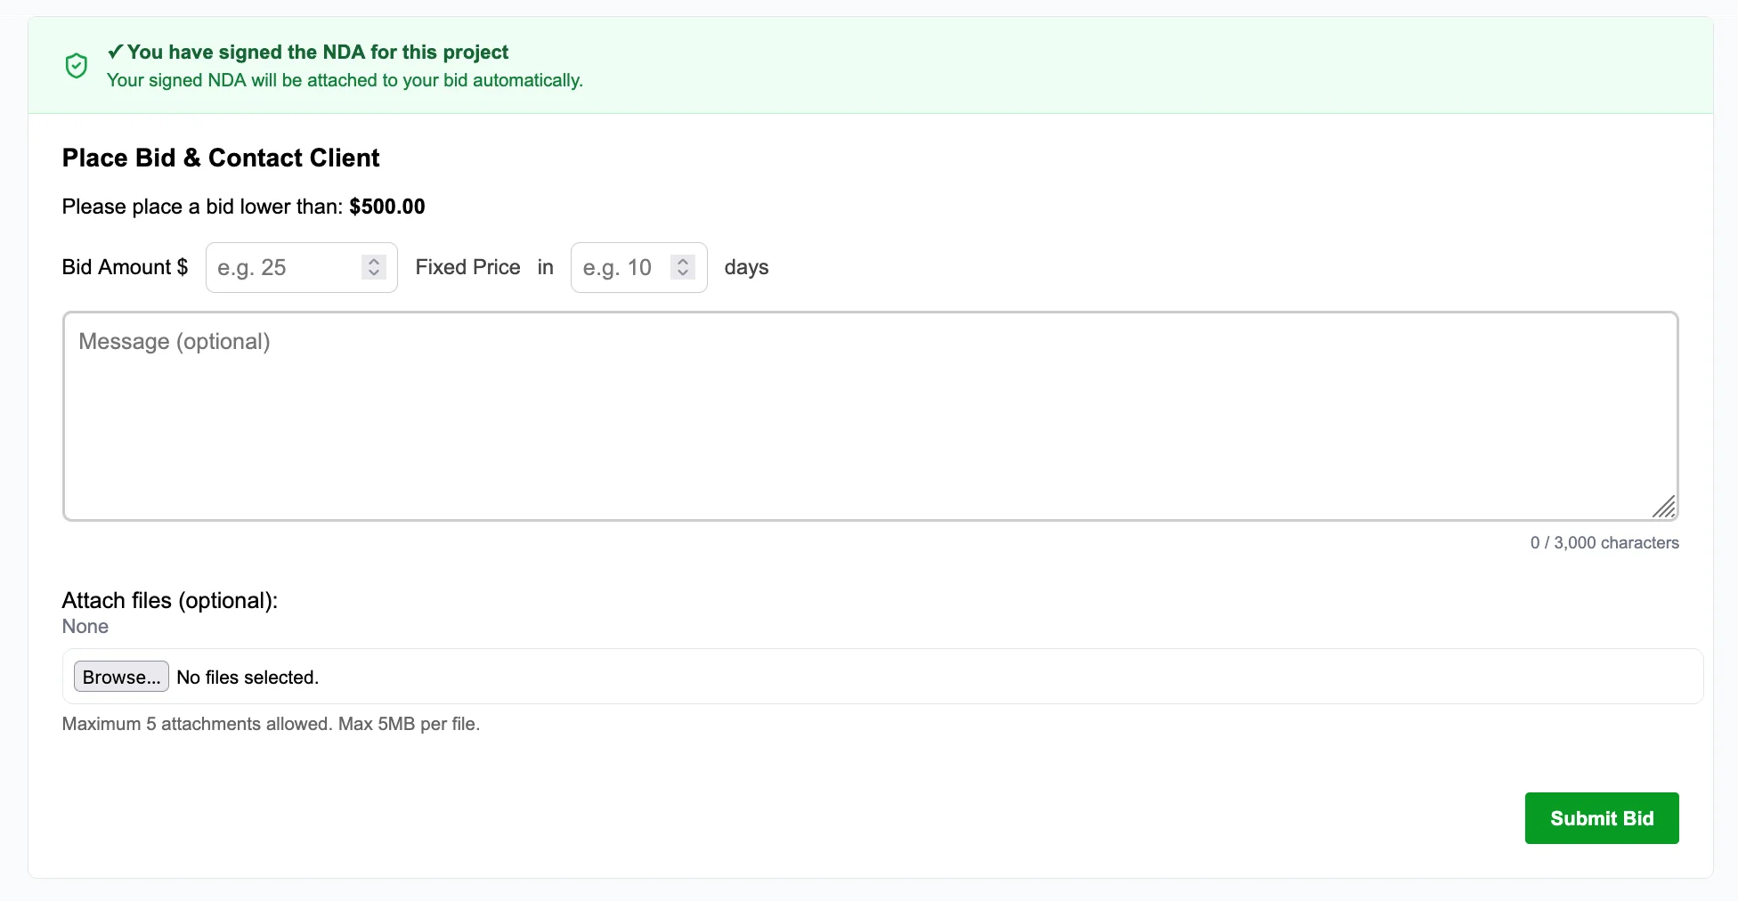Click the message box resize handle
Viewport: 1738px width, 901px height.
click(1663, 507)
